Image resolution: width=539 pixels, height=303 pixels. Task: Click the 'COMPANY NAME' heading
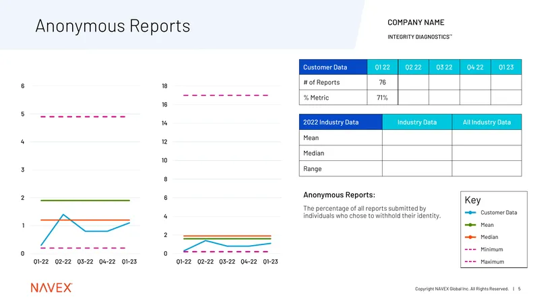point(416,22)
